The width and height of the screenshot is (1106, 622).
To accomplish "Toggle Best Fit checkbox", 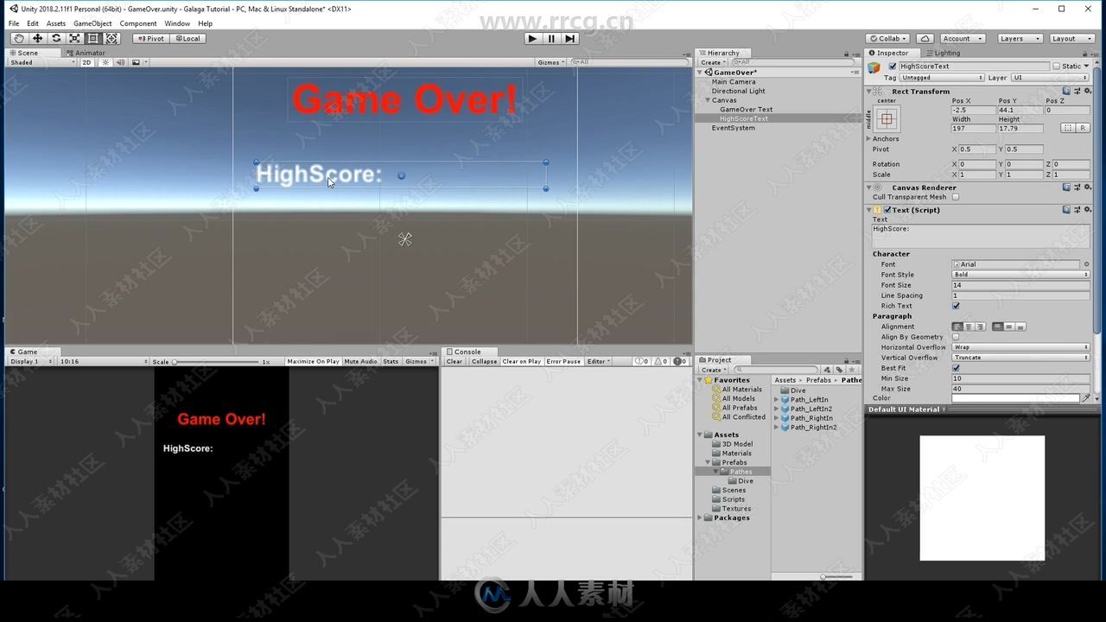I will pyautogui.click(x=956, y=368).
